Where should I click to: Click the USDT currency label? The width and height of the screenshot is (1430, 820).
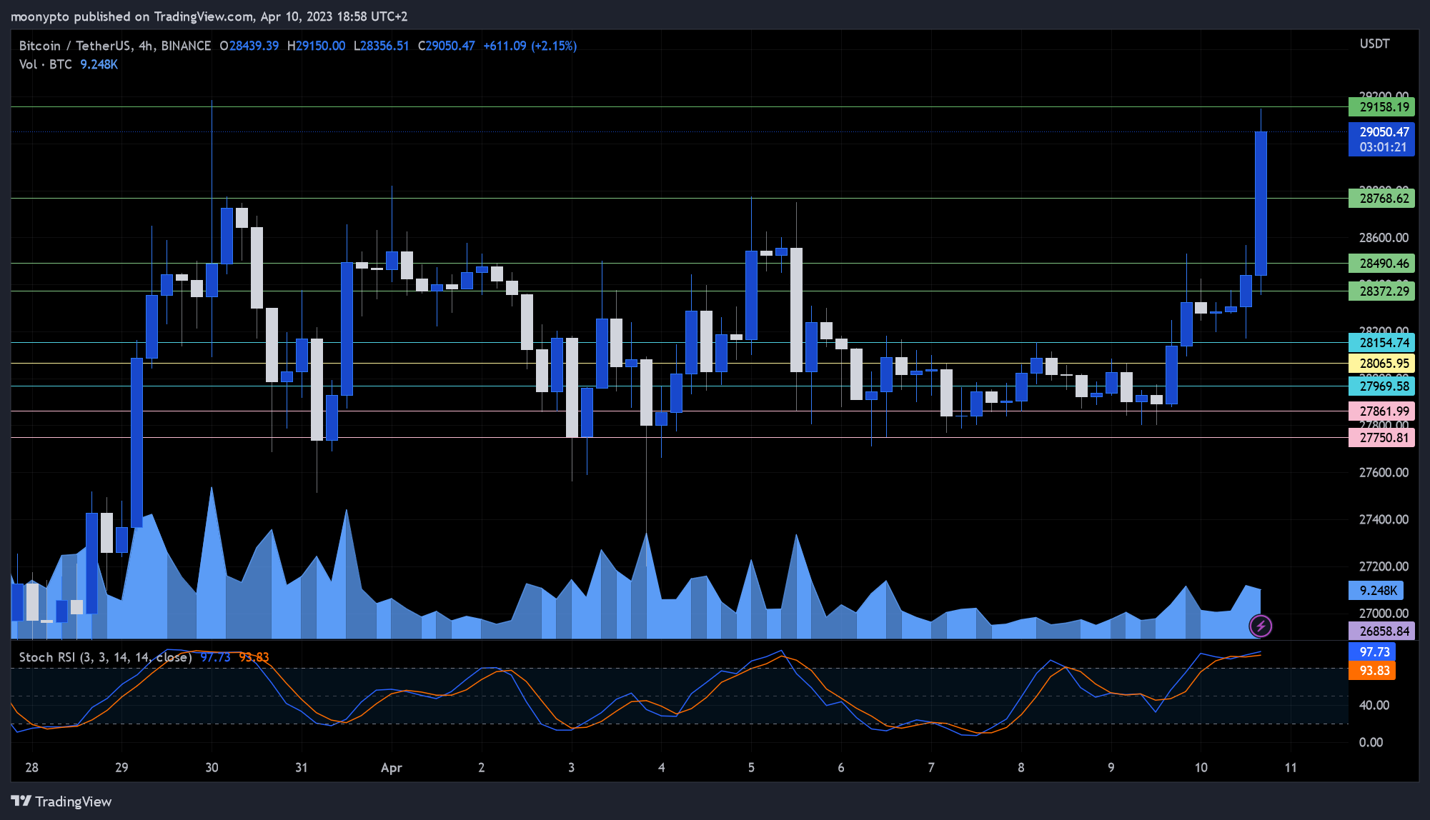tap(1374, 44)
